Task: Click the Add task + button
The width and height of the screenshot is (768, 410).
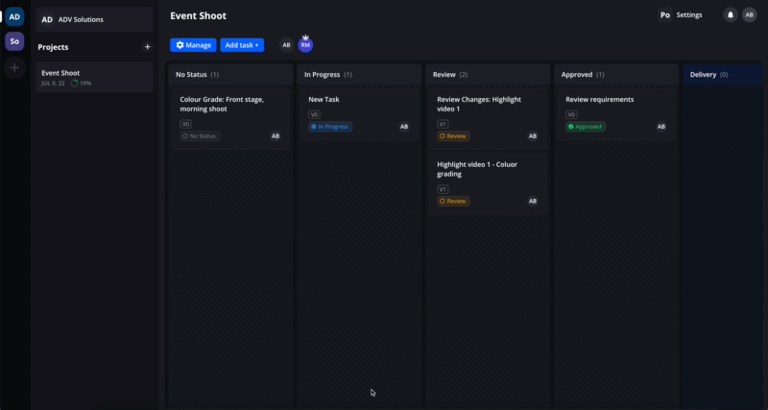Action: (x=242, y=45)
